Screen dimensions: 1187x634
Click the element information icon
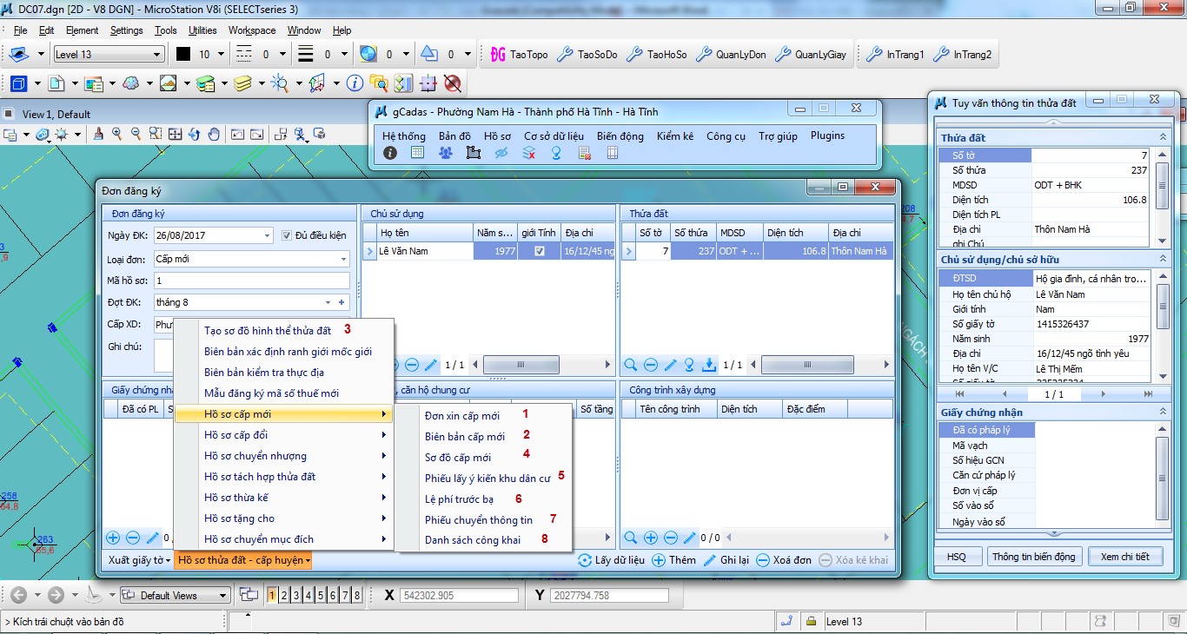coord(355,83)
